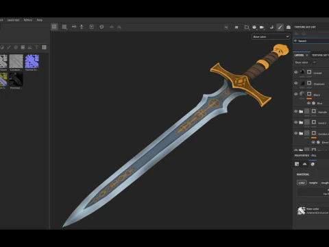
Task: Hide the Golden folder layer
Action: [296, 133]
